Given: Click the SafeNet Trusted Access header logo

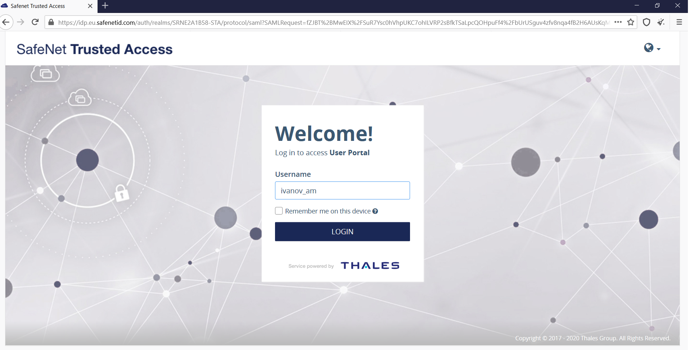Looking at the screenshot, I should tap(95, 49).
